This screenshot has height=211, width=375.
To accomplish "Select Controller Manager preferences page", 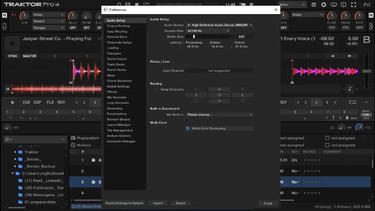I will [x=121, y=142].
